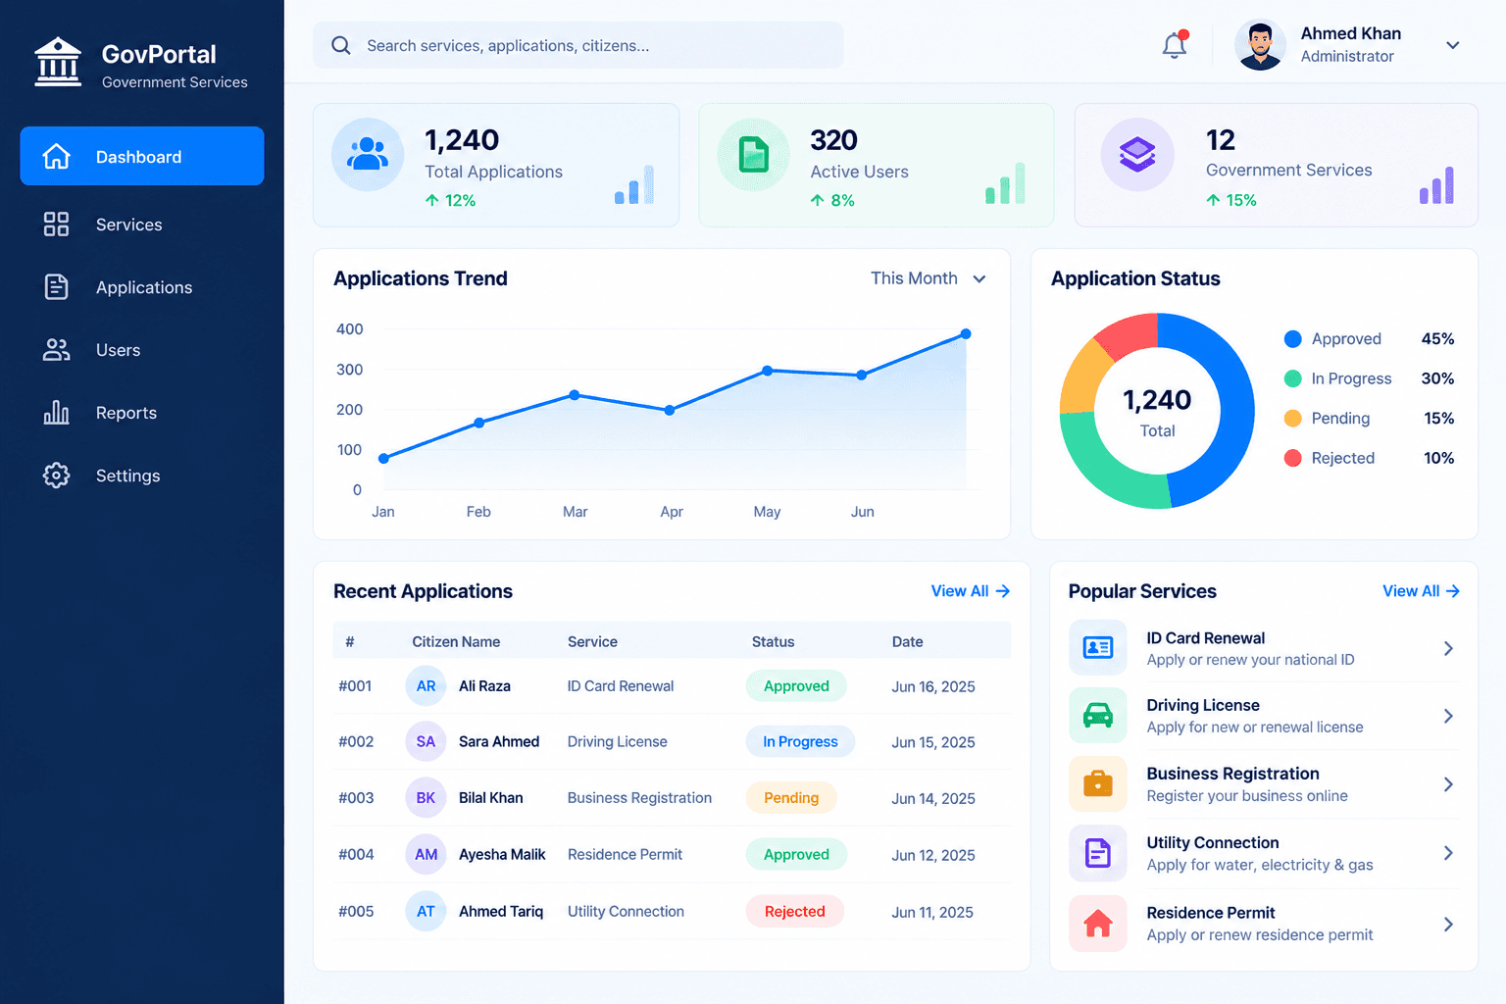Expand the user profile dropdown chevron
Image resolution: width=1506 pixels, height=1004 pixels.
(1453, 45)
